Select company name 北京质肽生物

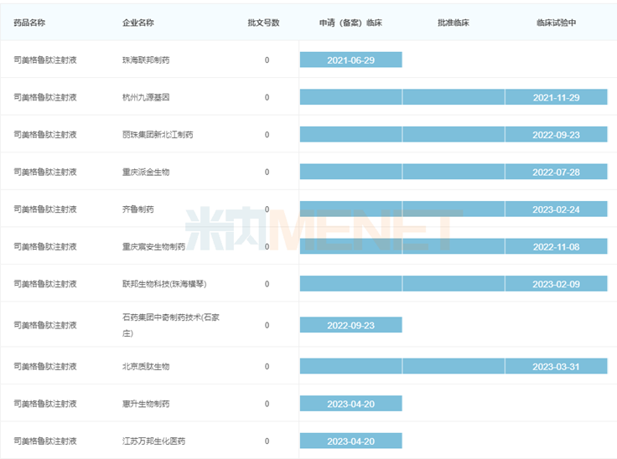click(x=146, y=367)
